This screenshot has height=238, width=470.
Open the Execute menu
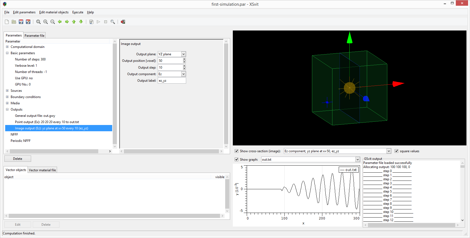coord(78,12)
